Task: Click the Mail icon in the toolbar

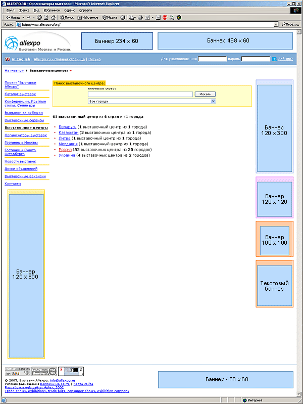Action: (132, 18)
